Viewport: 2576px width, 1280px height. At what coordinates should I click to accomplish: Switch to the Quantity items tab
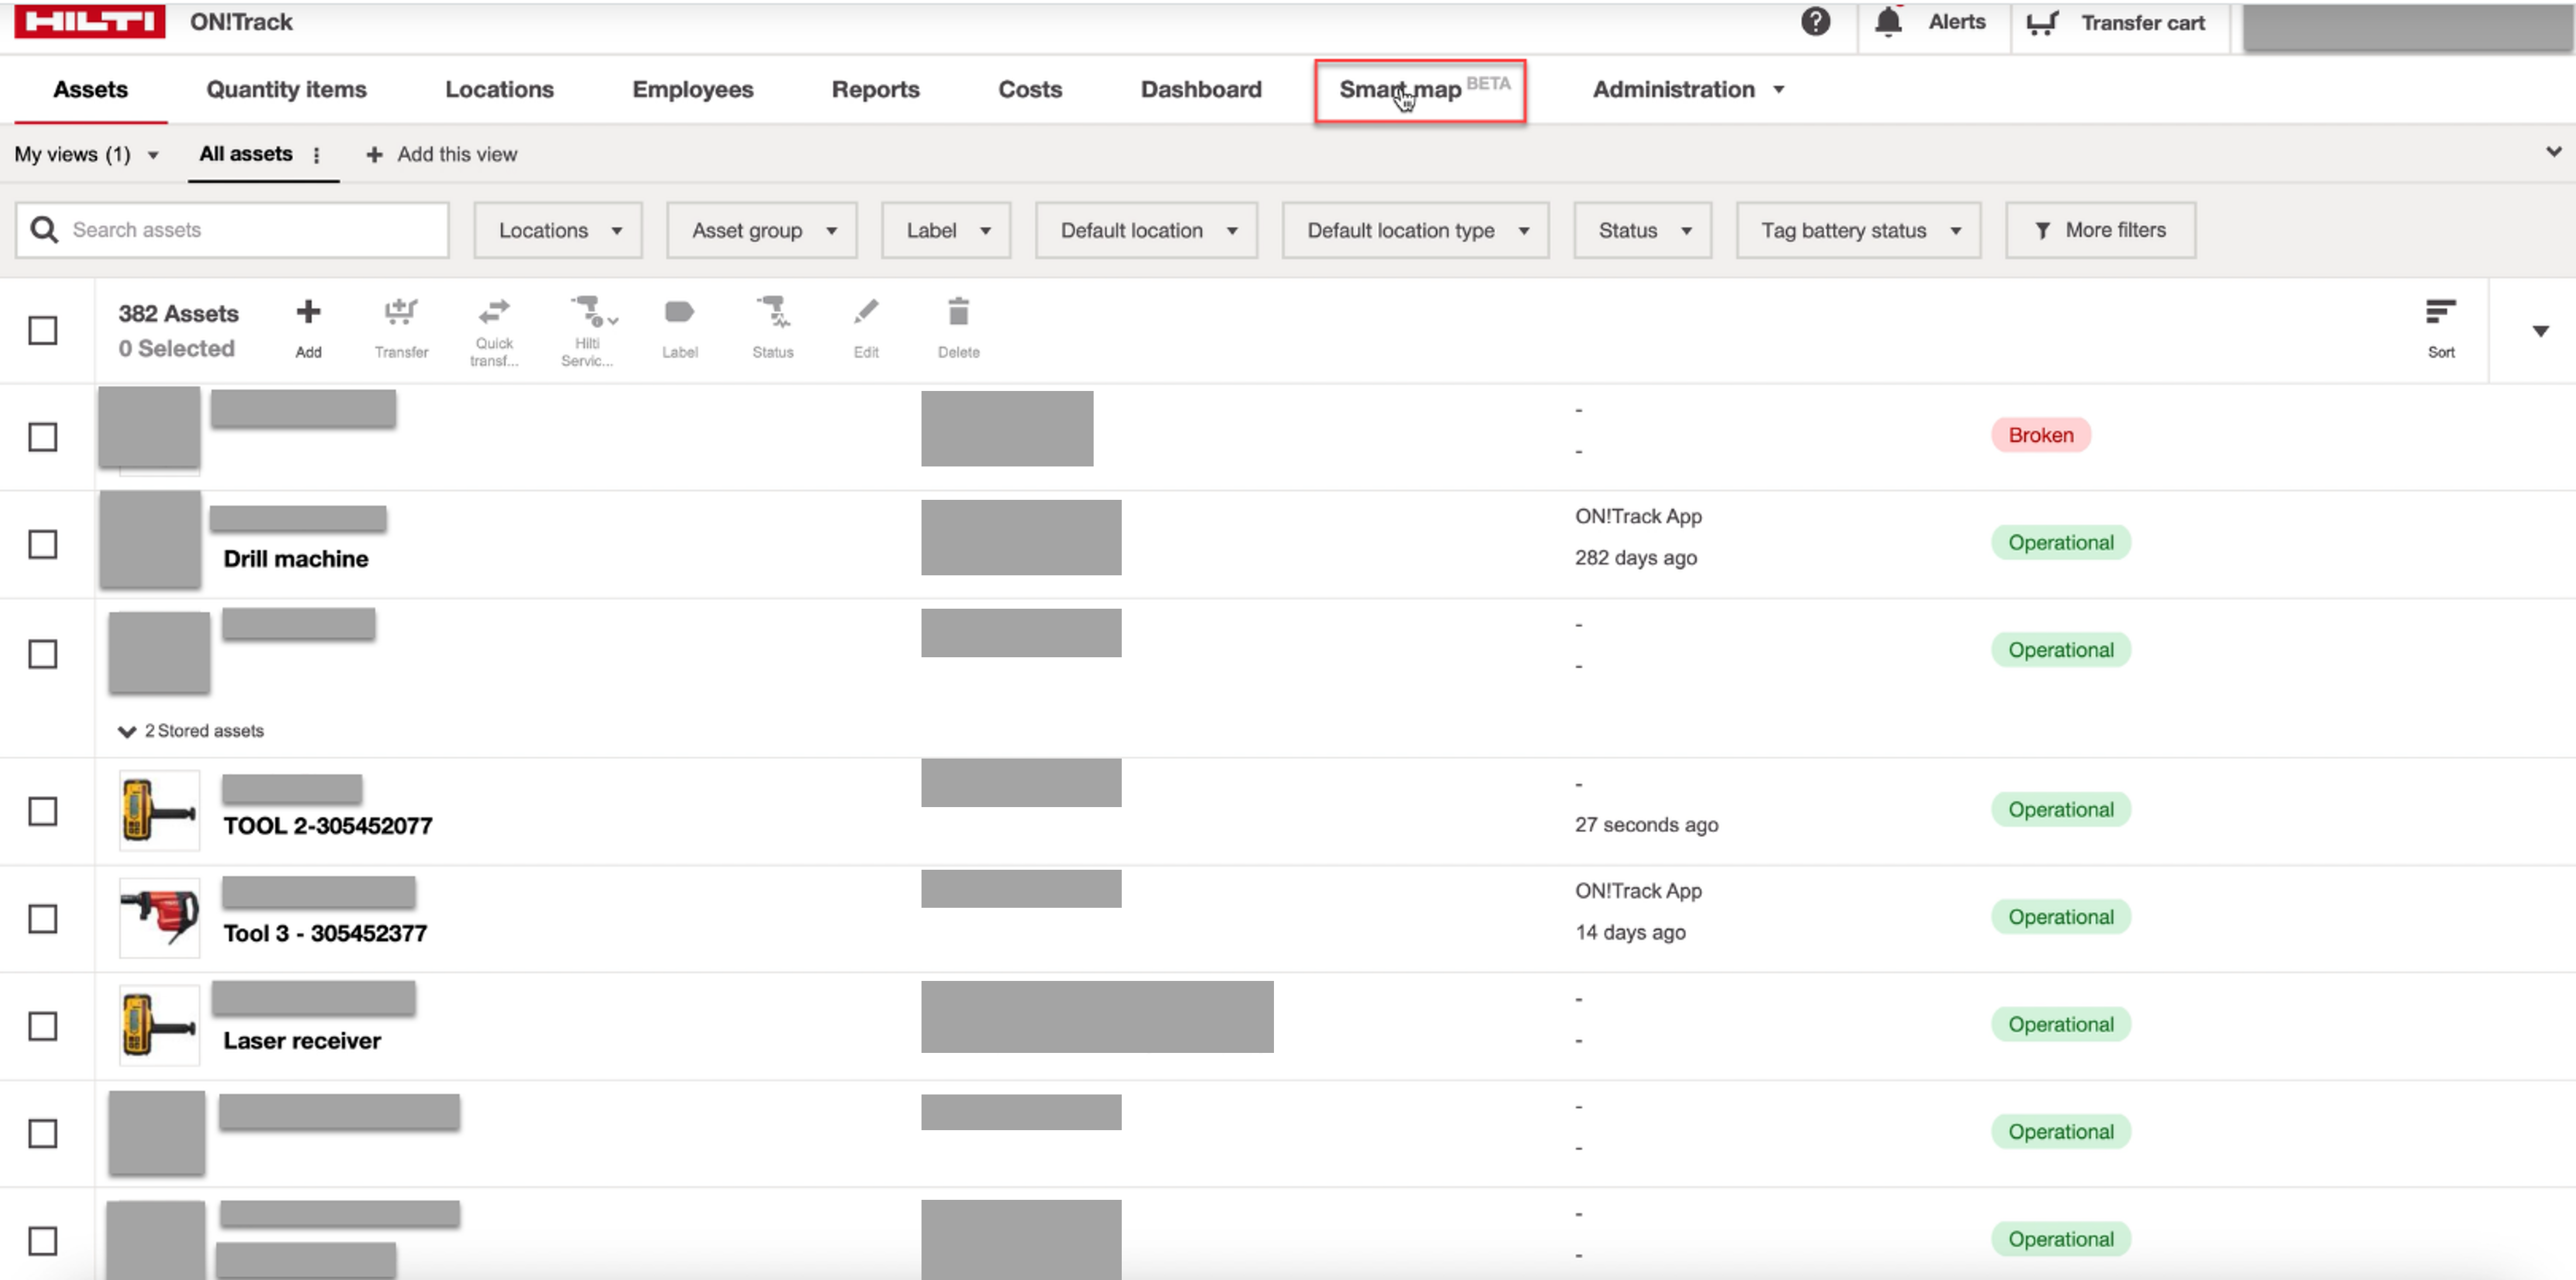(x=286, y=89)
